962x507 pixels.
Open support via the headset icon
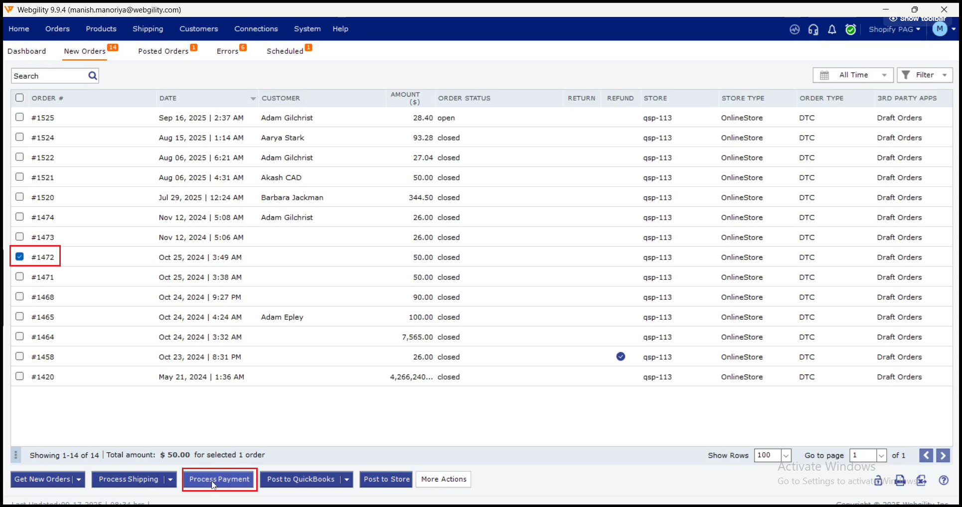pos(813,30)
